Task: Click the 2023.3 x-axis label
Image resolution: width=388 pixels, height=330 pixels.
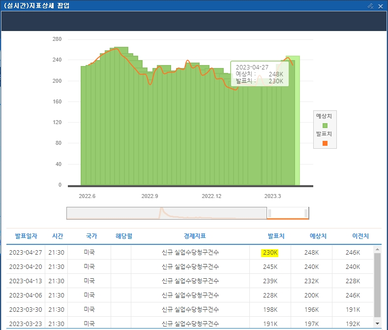Action: 272,196
